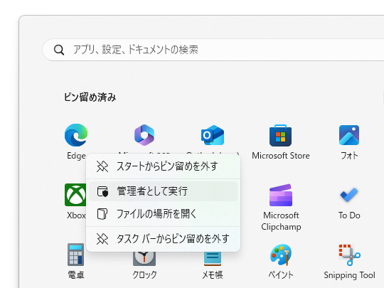
Task: Click the unpin icon beside タスク バーからピン留めを外す
Action: [x=102, y=239]
